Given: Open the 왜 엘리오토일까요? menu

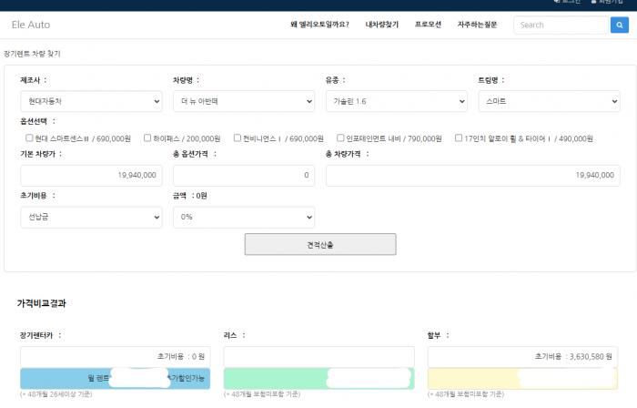Looking at the screenshot, I should (x=319, y=25).
